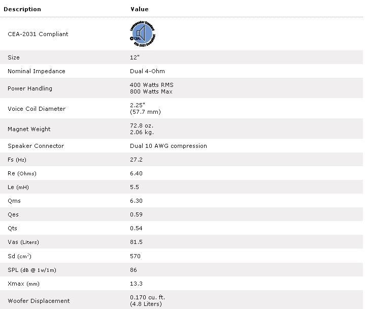Click the Dual 10 AWG compression text
The width and height of the screenshot is (365, 309).
point(169,146)
